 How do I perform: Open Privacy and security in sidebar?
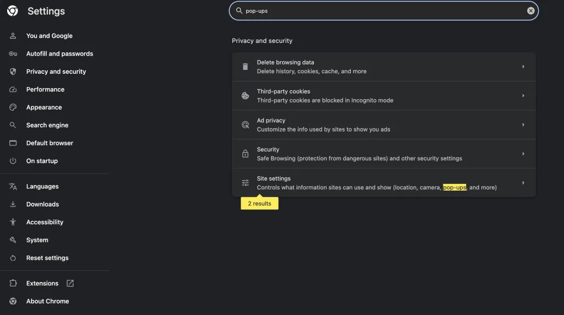coord(56,72)
